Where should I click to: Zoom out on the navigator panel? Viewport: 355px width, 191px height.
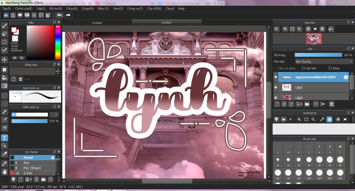point(299,29)
